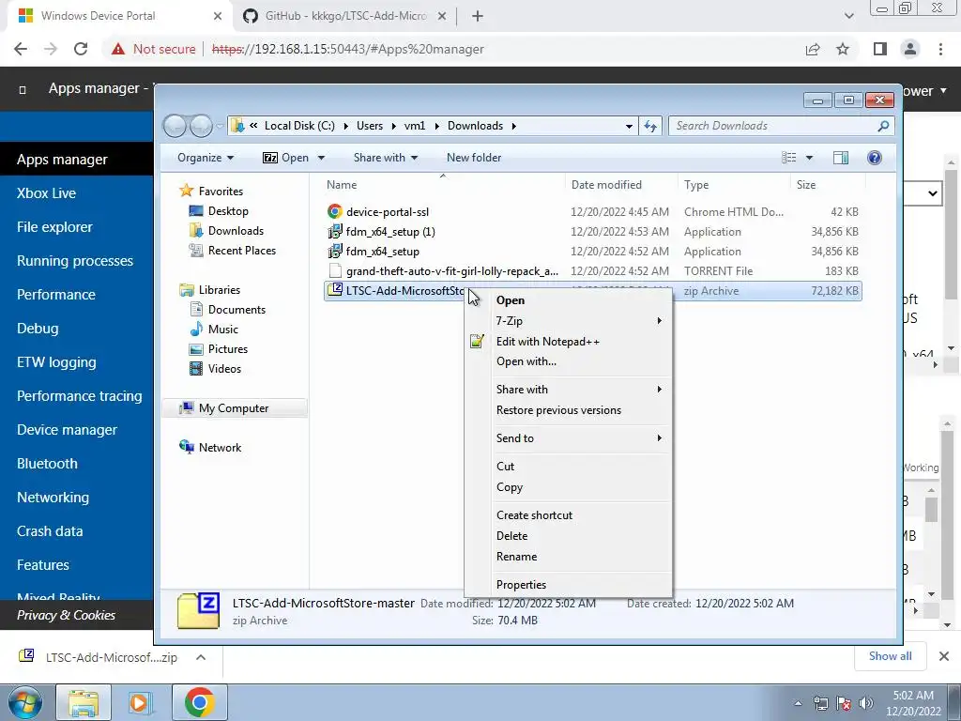Open the Windows Start menu
This screenshot has height=721, width=961.
pyautogui.click(x=24, y=702)
